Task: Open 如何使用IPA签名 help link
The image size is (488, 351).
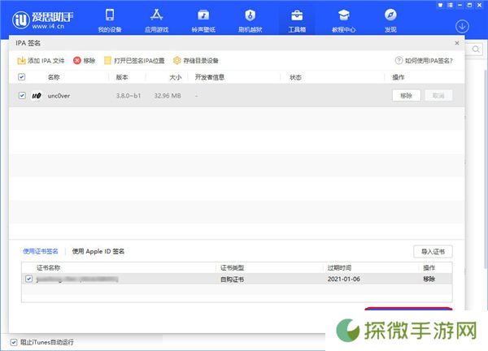Action: pyautogui.click(x=424, y=60)
